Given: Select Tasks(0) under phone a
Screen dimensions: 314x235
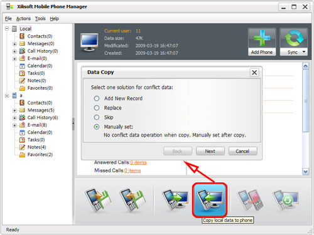Looking at the screenshot, I should (32, 140).
